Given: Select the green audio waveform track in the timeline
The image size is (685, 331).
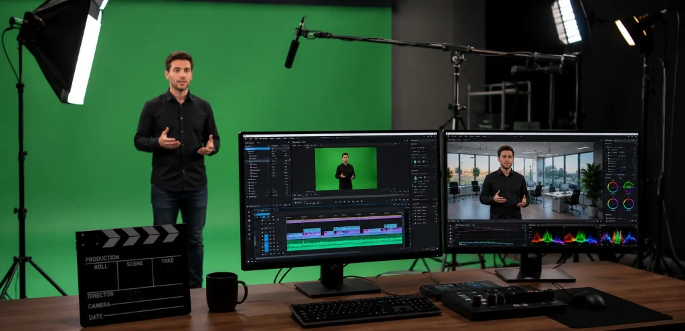Looking at the screenshot, I should coord(345,244).
